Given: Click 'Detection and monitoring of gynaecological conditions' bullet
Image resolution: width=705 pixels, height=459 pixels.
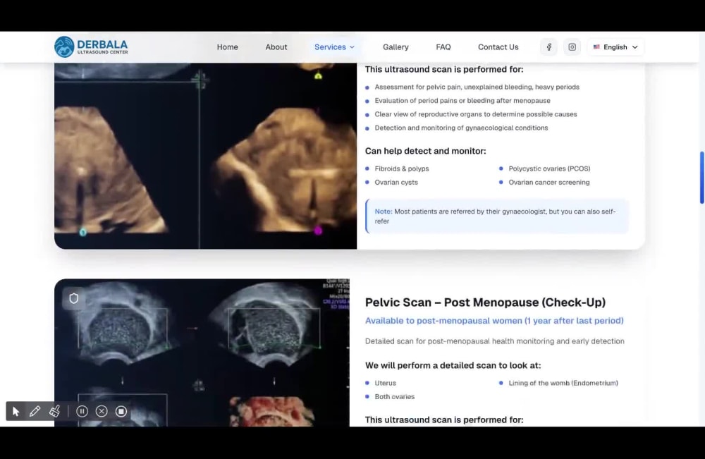Looking at the screenshot, I should 461,128.
